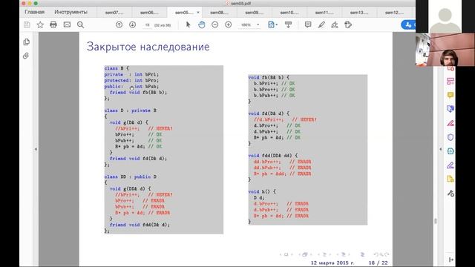Switch to the sem07 document tab
This screenshot has width=475, height=267.
[x=114, y=13]
